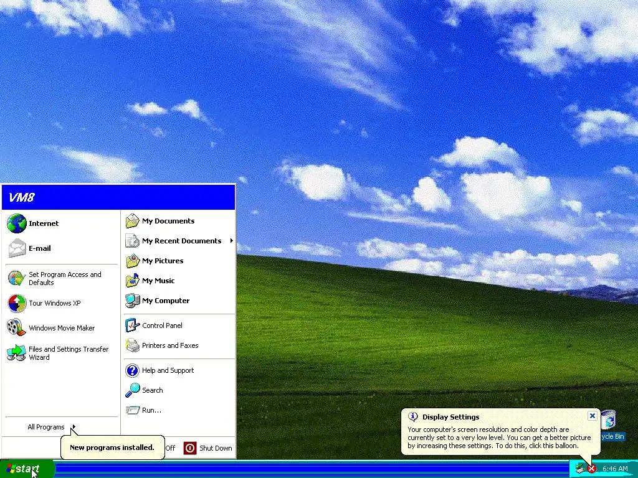Open the Run dialog icon
The image size is (638, 478).
(133, 410)
